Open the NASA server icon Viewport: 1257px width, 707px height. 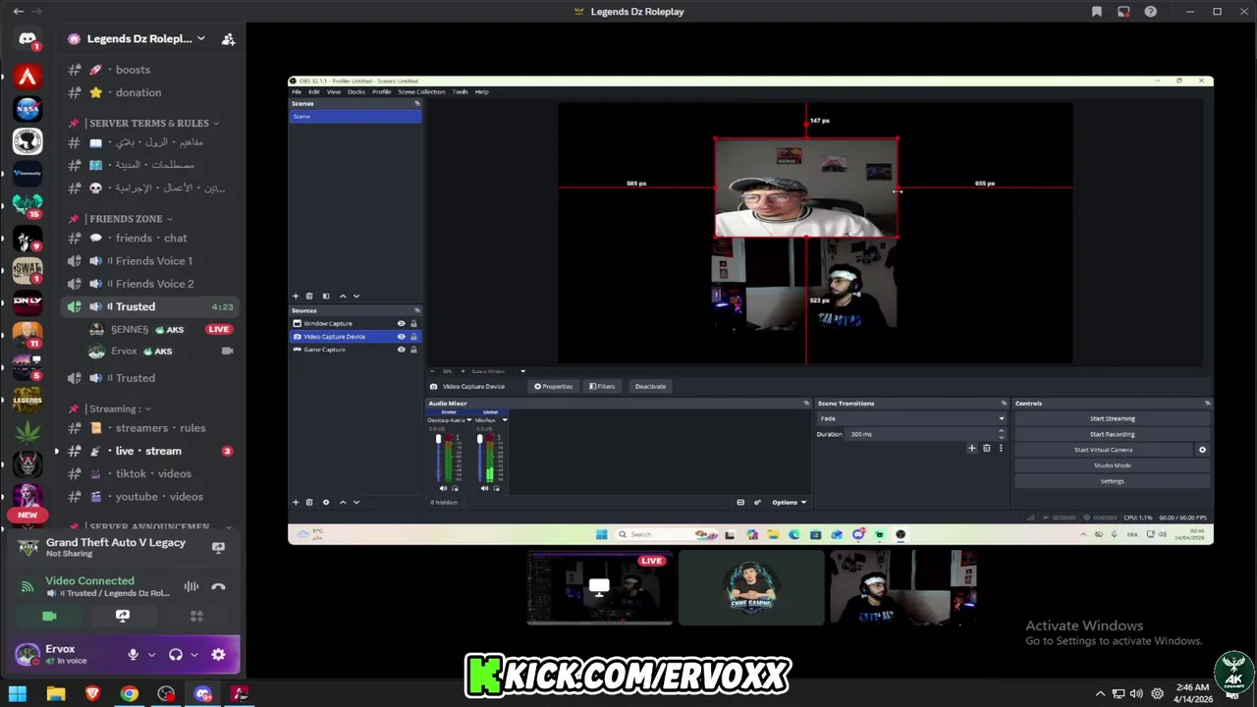click(27, 109)
